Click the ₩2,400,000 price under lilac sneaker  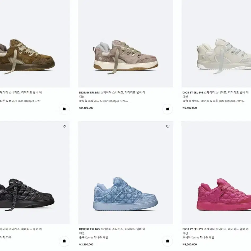coord(86,108)
